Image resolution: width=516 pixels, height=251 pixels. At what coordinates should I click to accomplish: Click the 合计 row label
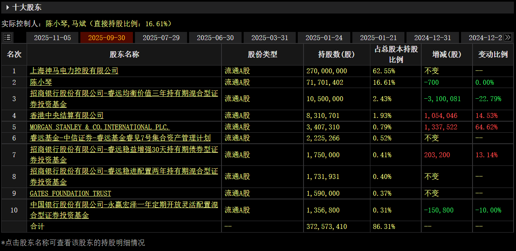pos(37,226)
